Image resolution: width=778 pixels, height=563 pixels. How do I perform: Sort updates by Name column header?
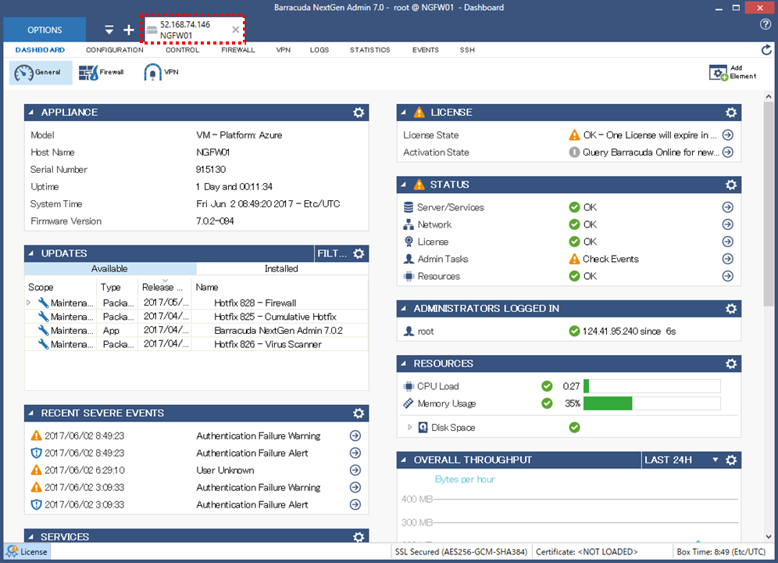[x=280, y=287]
